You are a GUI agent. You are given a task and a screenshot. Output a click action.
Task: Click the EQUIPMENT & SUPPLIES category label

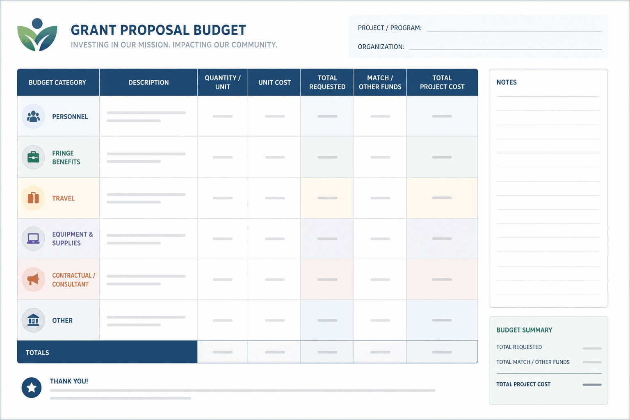pyautogui.click(x=73, y=239)
